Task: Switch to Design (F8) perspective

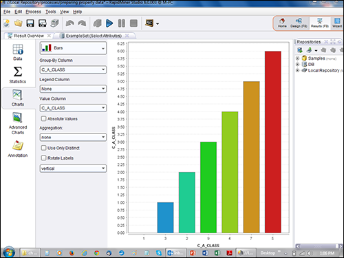Action: 299,23
